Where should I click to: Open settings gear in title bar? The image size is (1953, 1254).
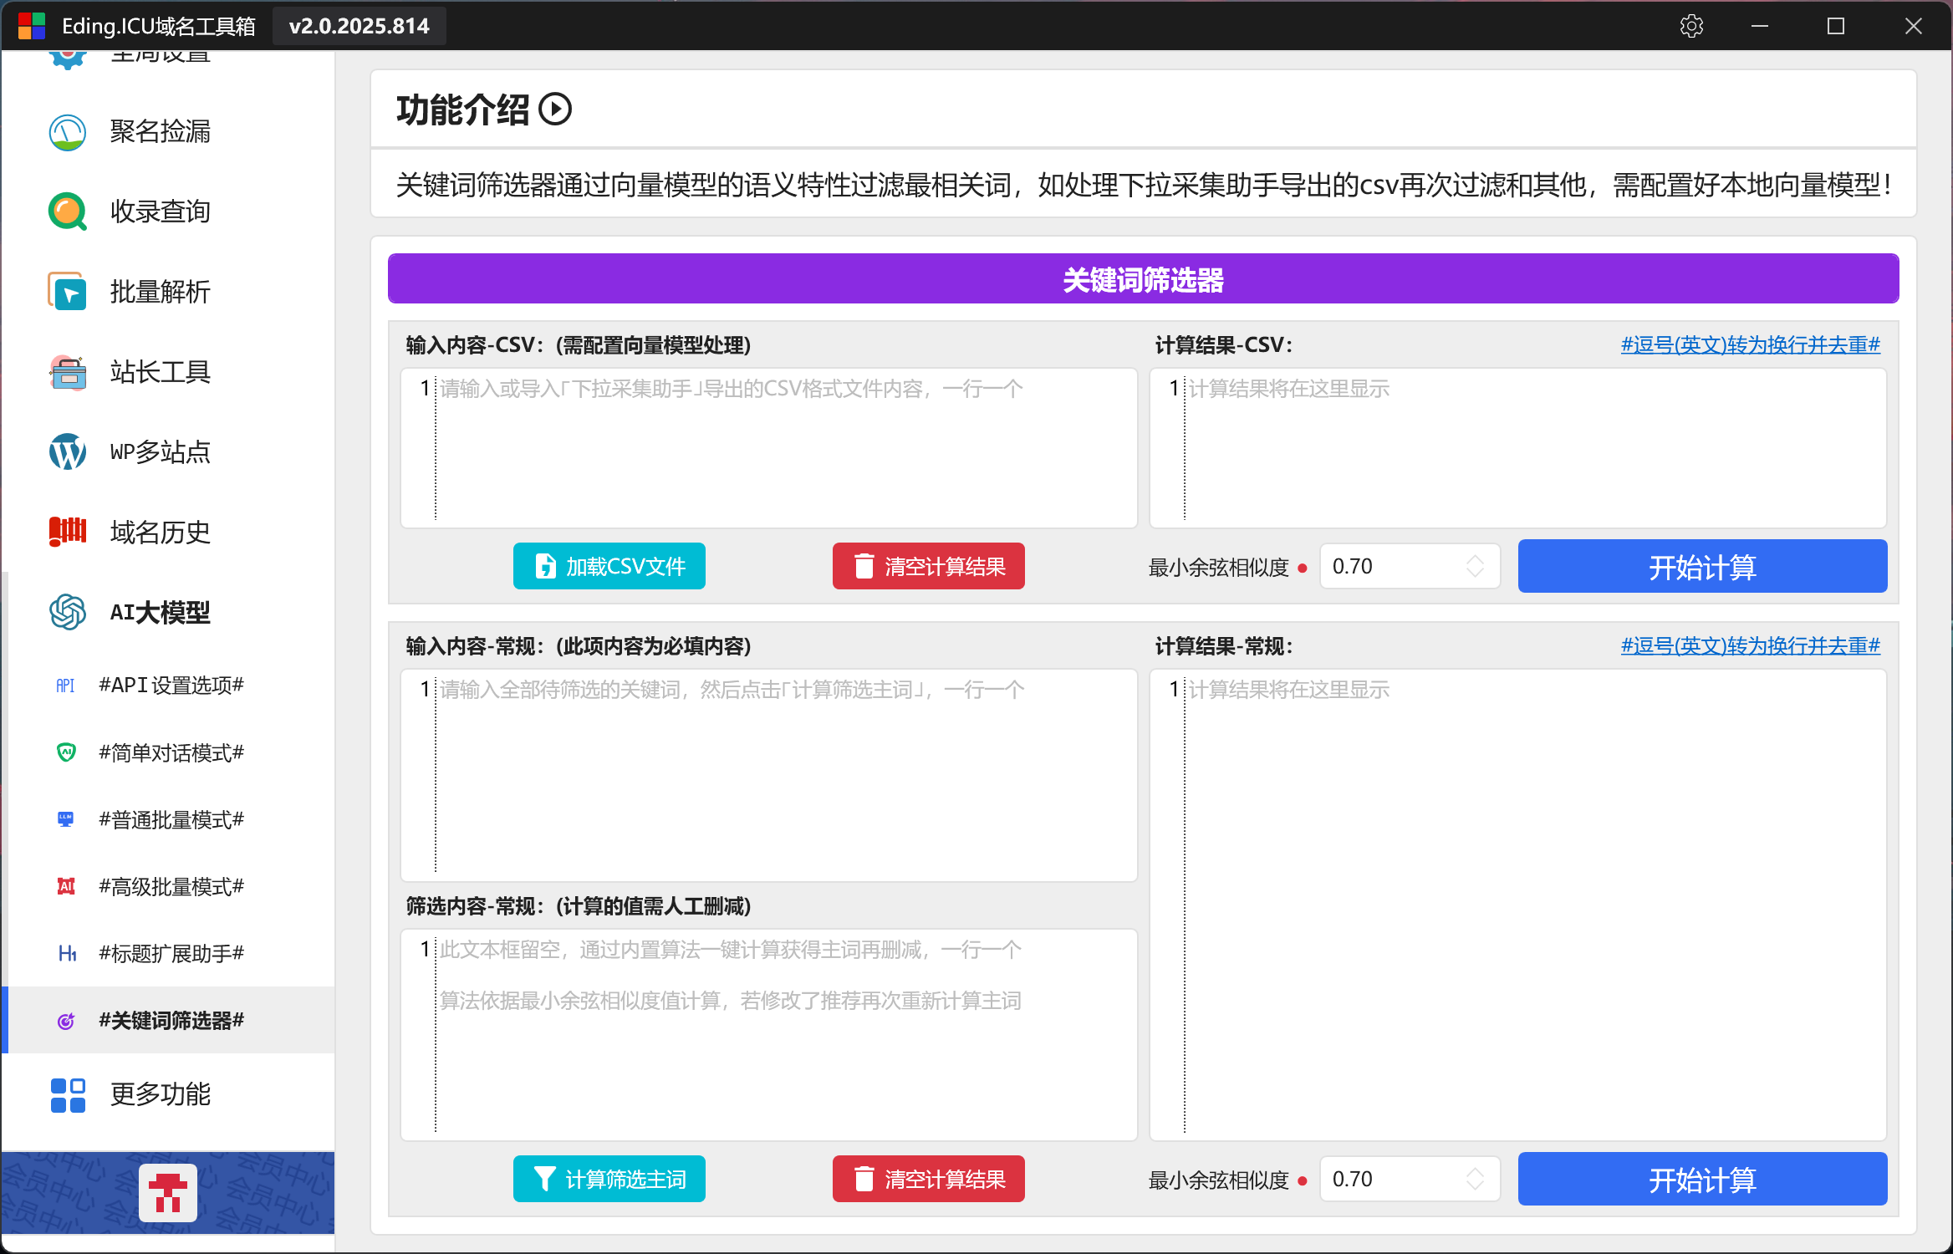pyautogui.click(x=1691, y=26)
